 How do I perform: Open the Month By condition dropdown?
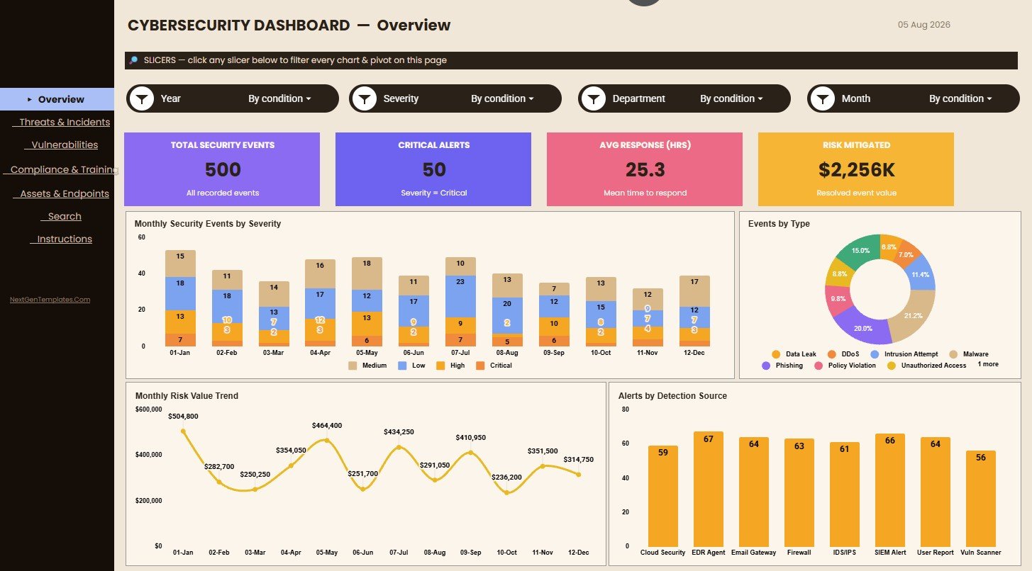point(960,98)
